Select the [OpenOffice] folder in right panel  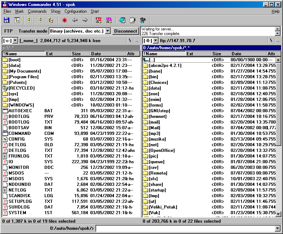(x=162, y=150)
